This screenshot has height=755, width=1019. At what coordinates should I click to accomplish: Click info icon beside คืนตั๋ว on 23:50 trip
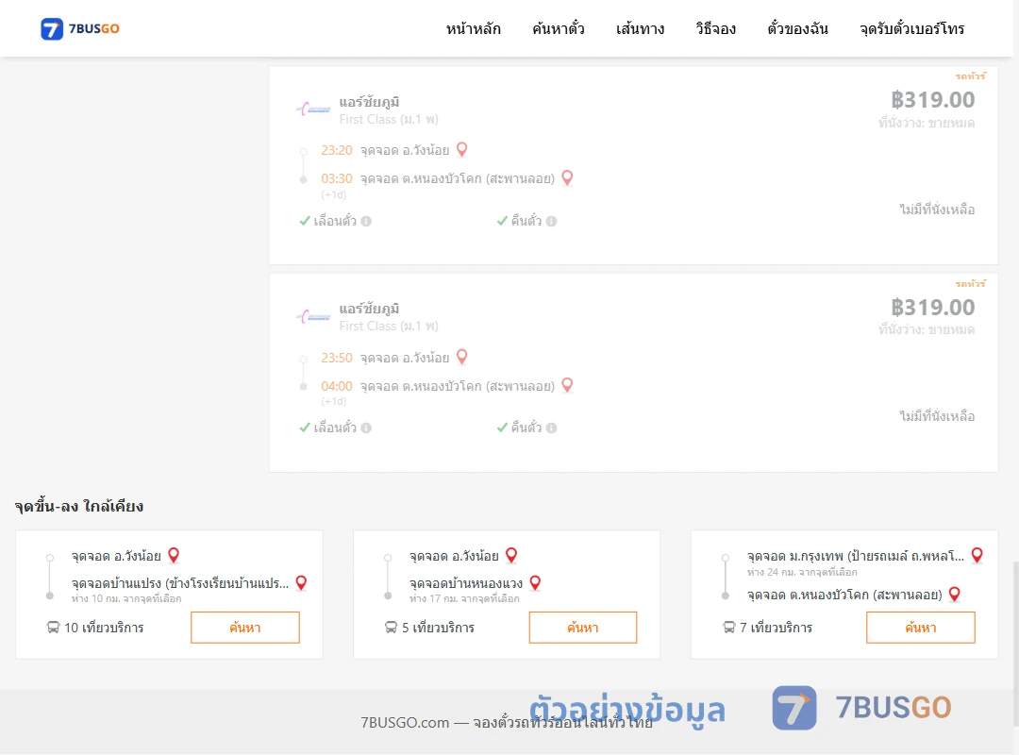point(551,428)
